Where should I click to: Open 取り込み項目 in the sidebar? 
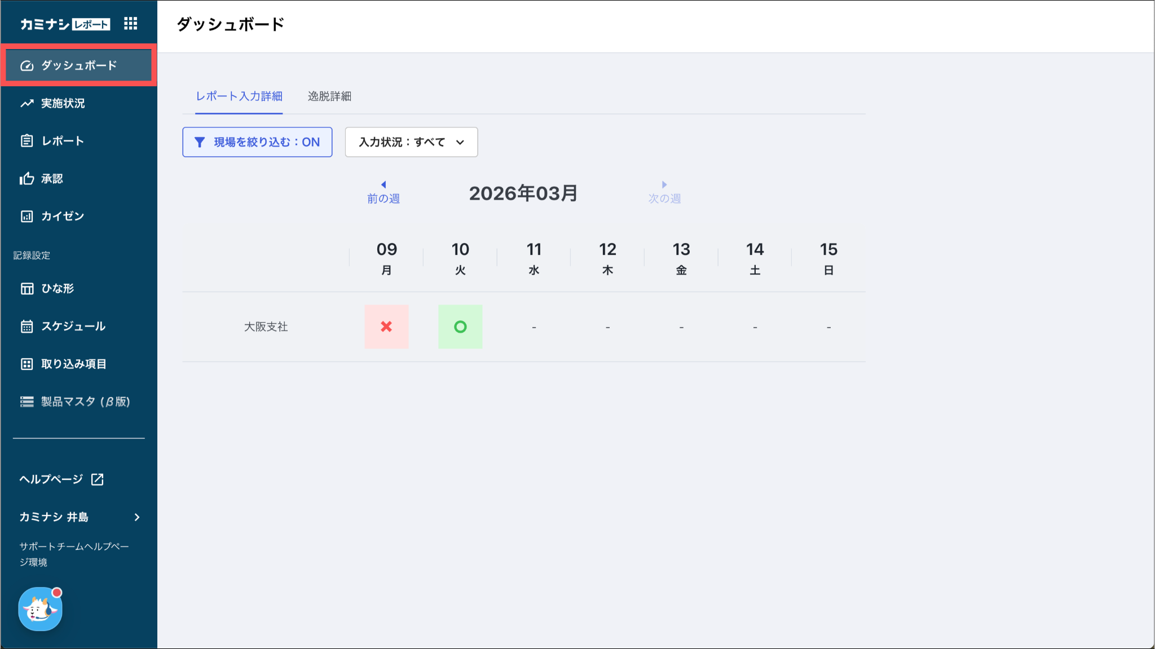click(73, 364)
